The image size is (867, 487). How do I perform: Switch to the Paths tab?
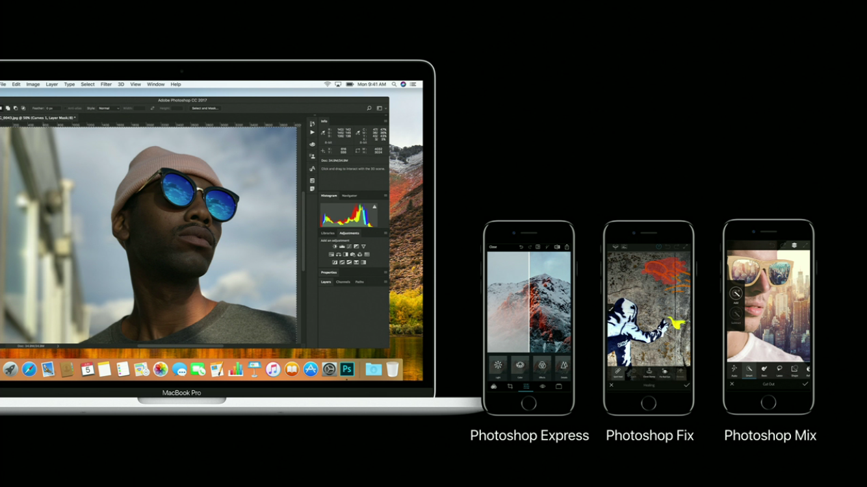pyautogui.click(x=359, y=282)
